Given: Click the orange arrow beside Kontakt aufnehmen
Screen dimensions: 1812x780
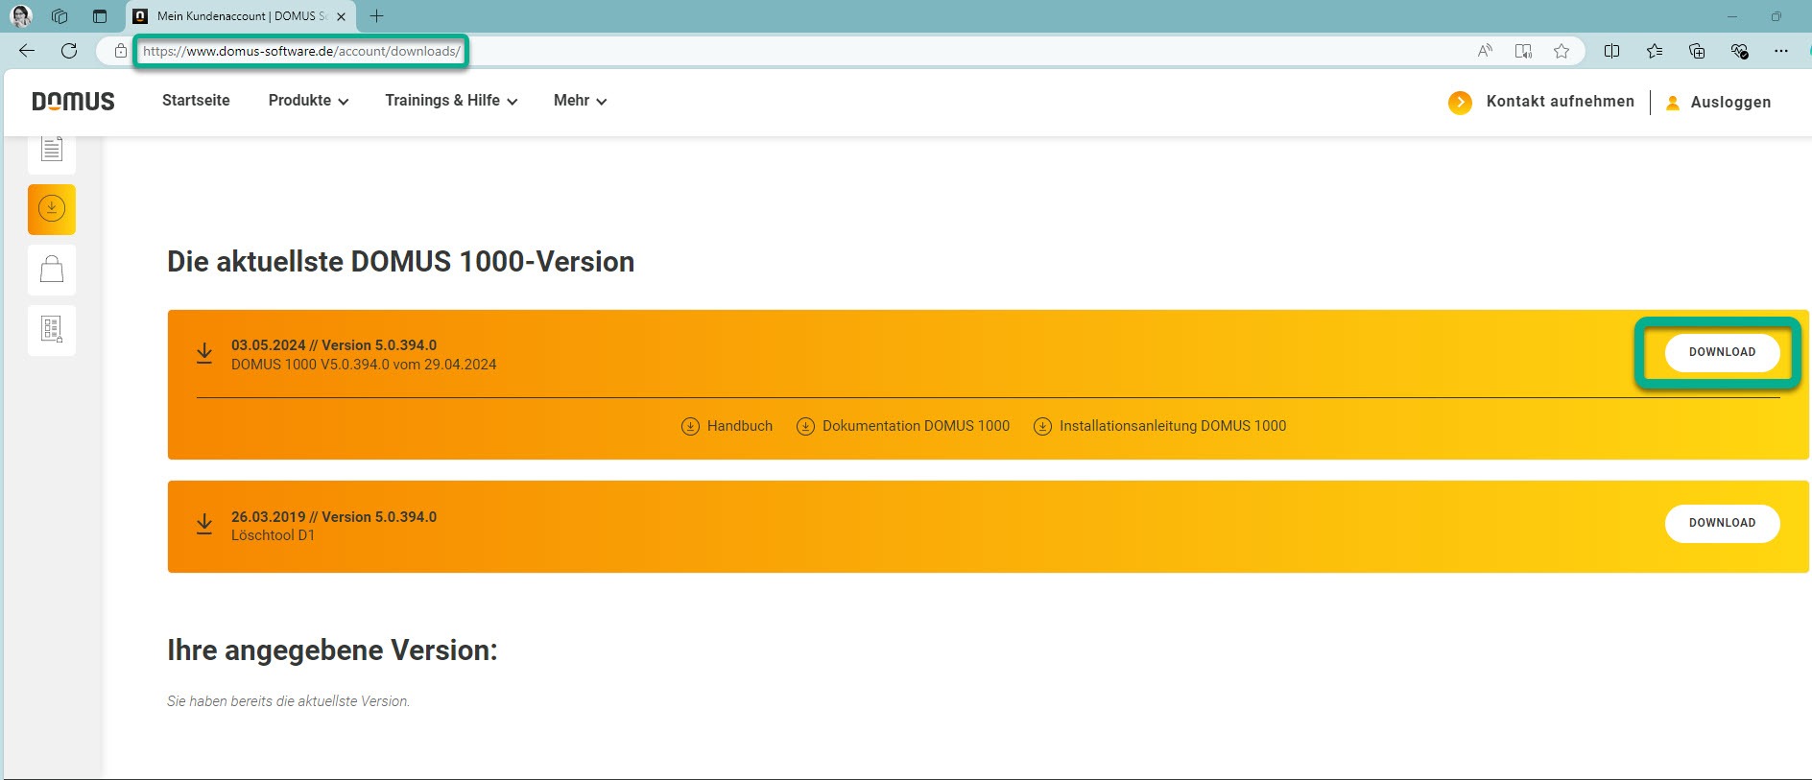Looking at the screenshot, I should click(1460, 103).
